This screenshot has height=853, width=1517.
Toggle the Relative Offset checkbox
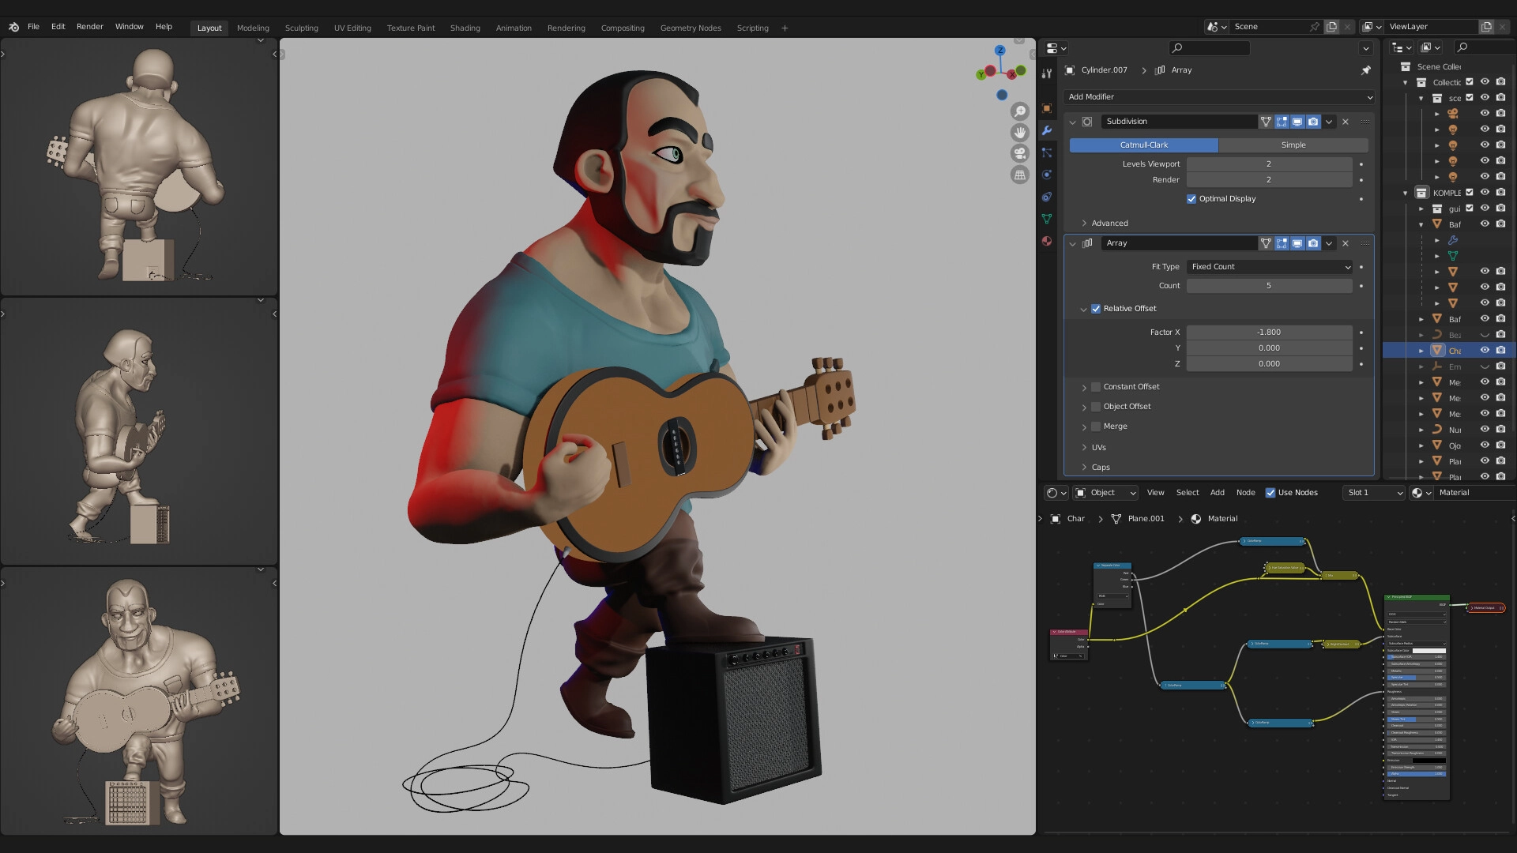1096,309
